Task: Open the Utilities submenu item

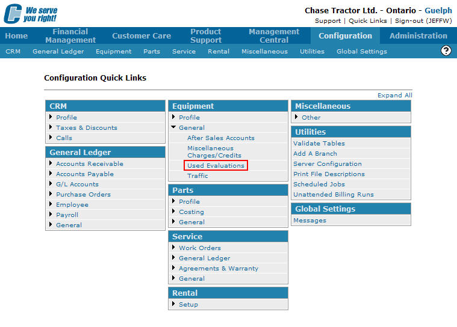Action: [312, 52]
